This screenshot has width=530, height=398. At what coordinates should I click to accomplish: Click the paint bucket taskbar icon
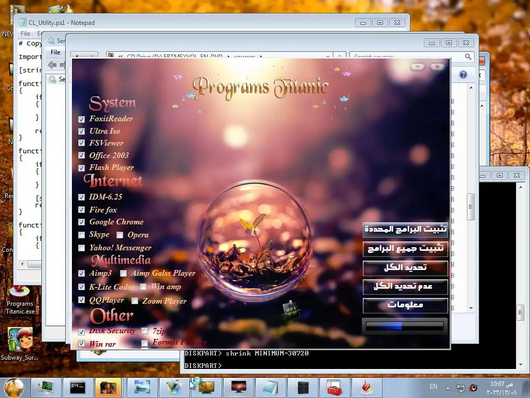point(174,388)
